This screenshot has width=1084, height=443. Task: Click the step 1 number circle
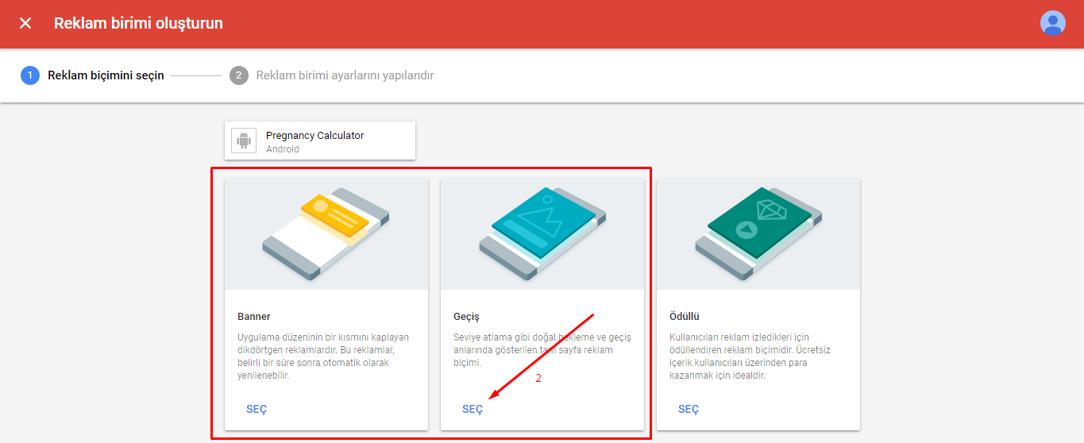coord(30,75)
